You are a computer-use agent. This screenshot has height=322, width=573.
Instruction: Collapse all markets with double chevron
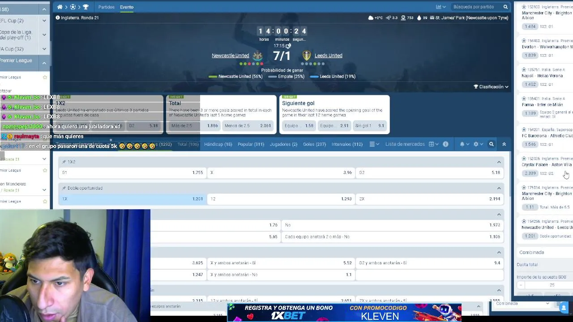click(504, 144)
